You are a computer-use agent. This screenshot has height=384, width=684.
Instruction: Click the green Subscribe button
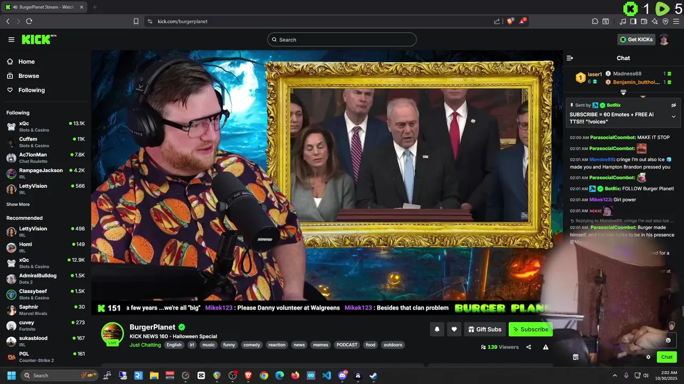point(531,330)
